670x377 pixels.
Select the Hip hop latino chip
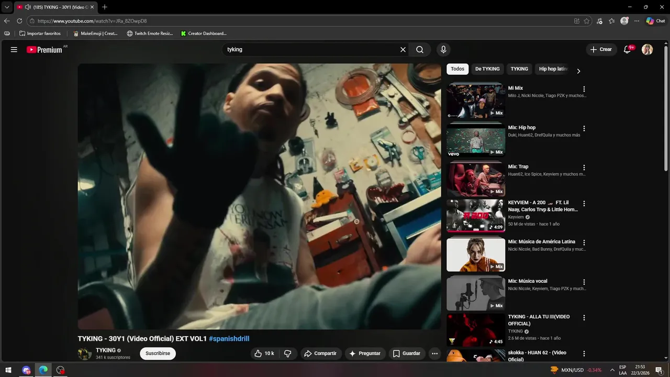coord(553,69)
